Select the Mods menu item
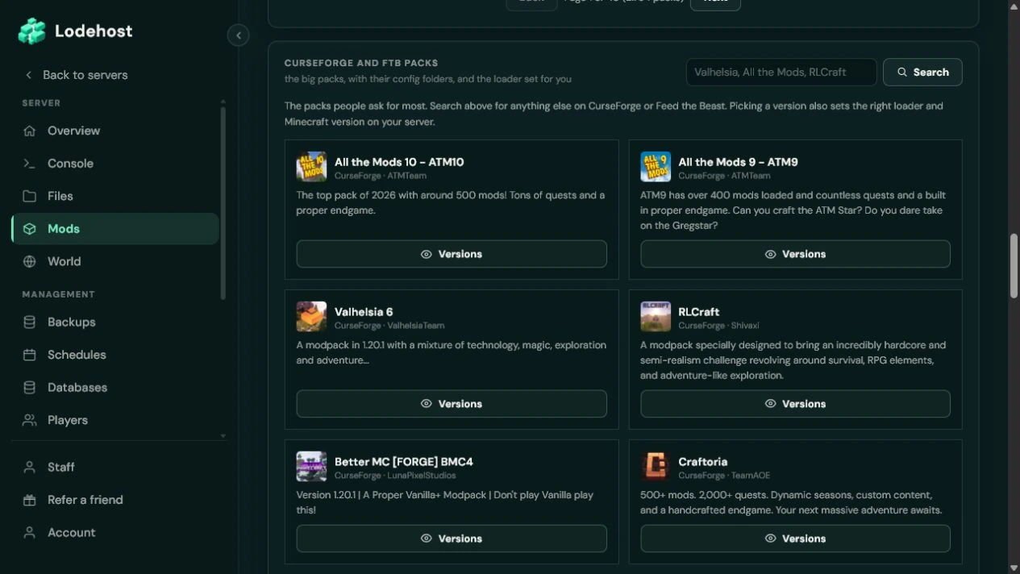 [115, 229]
